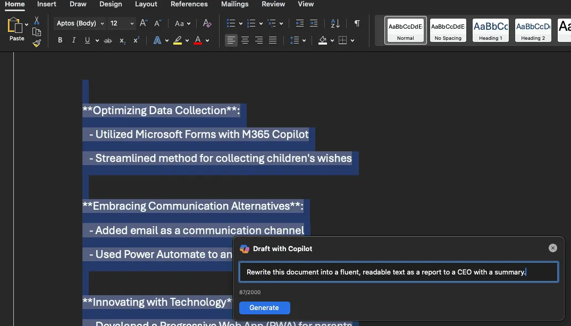Screen dimensions: 571x326
Task: Click the Increase Font Size icon
Action: click(142, 23)
